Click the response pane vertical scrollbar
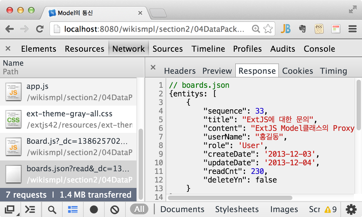This screenshot has width=362, height=217. pyautogui.click(x=358, y=105)
